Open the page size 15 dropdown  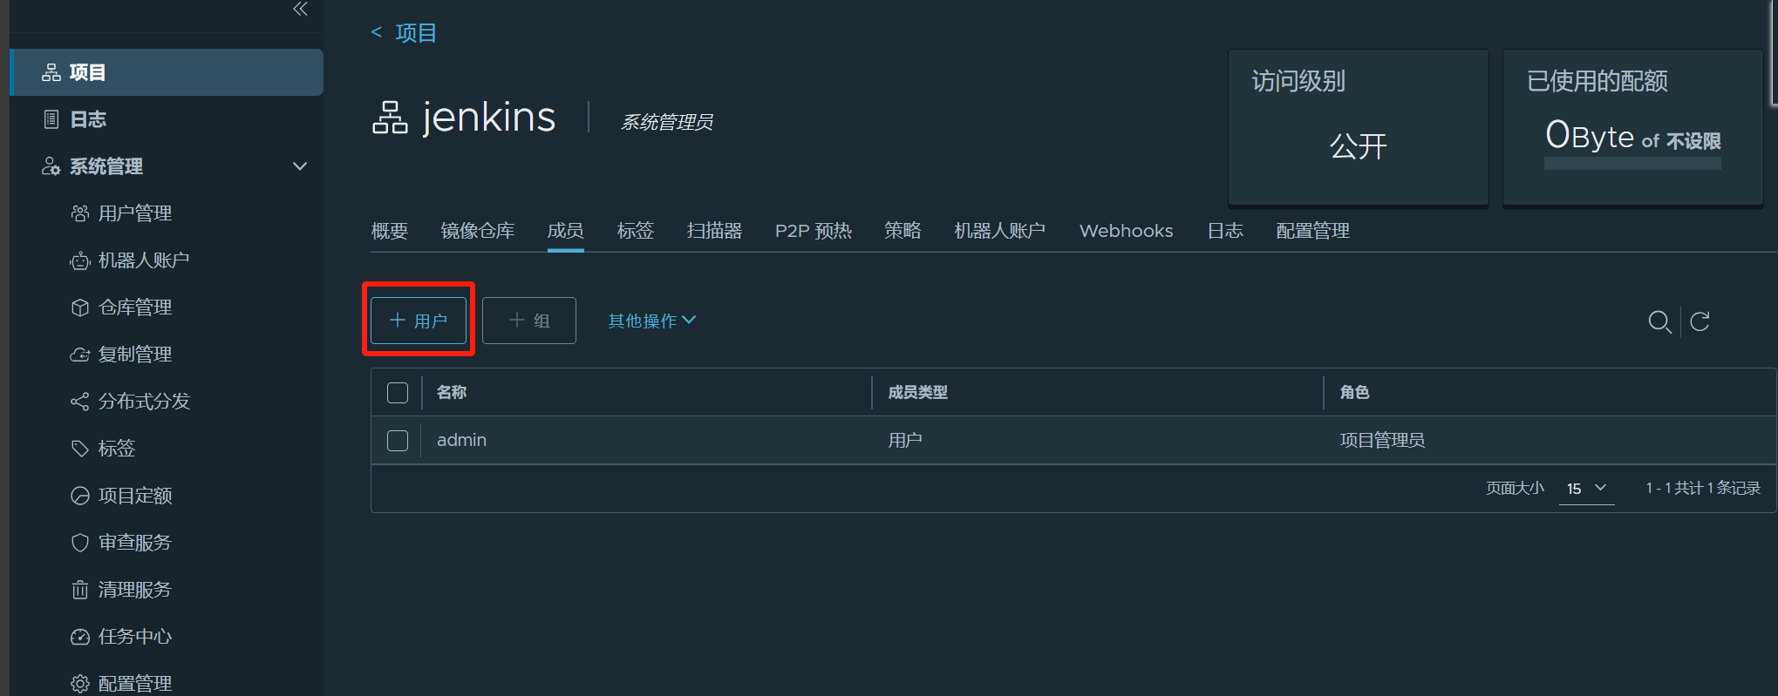pos(1586,489)
